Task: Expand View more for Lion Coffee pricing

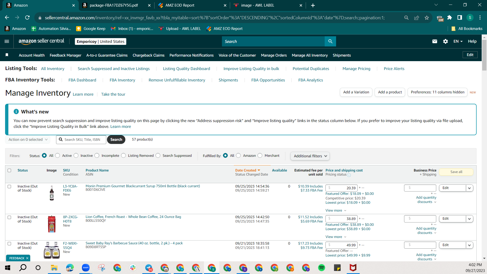Action: tap(336, 237)
